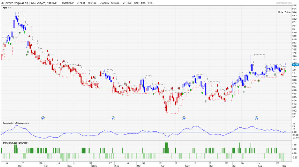This screenshot has height=167, width=299.
Task: Click the O=73.04 open value
Action: pos(81,3)
